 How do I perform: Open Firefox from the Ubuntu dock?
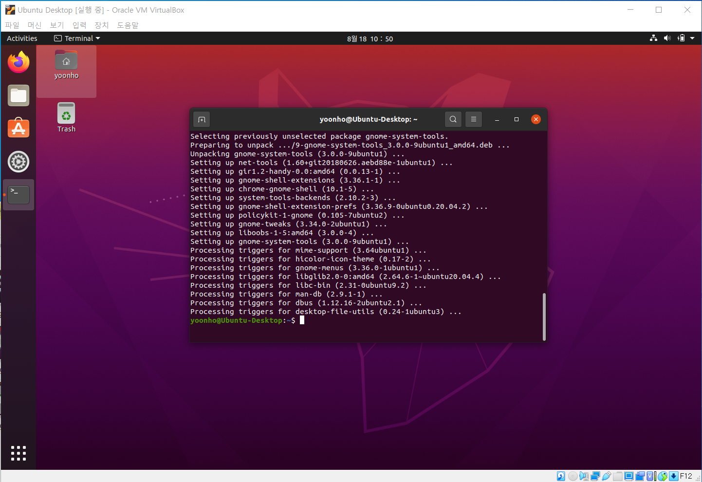18,62
